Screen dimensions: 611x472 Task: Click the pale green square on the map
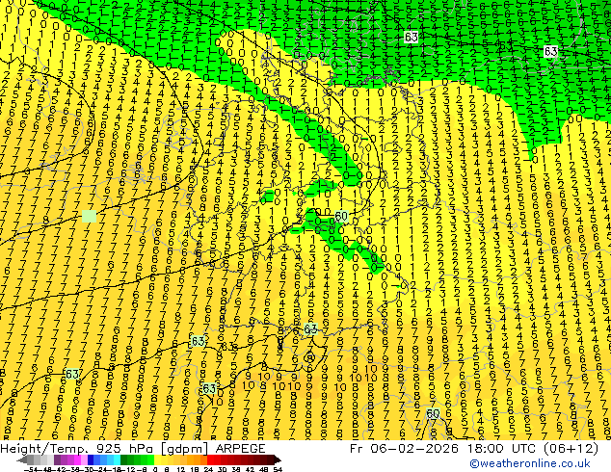[90, 216]
